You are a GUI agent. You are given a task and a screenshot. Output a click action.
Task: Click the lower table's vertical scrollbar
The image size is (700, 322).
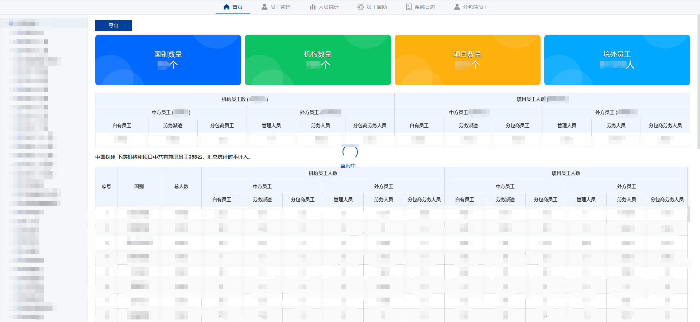tap(689, 214)
